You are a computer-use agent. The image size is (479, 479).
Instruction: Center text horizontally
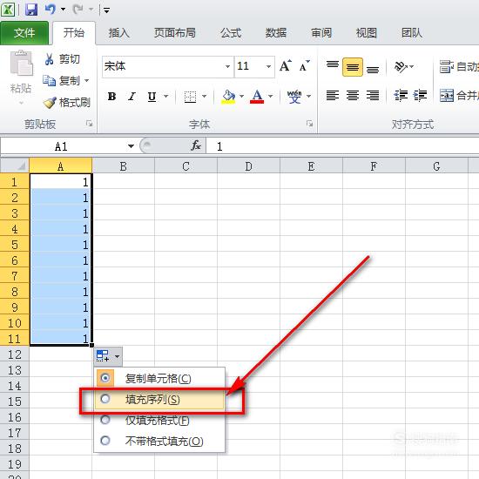353,96
